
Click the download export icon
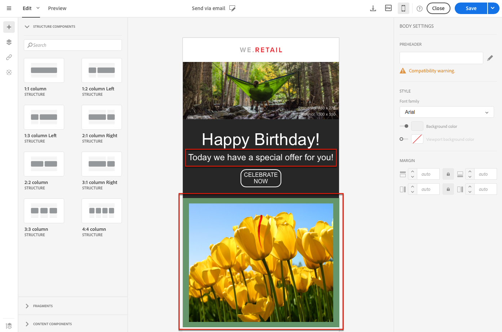click(373, 8)
